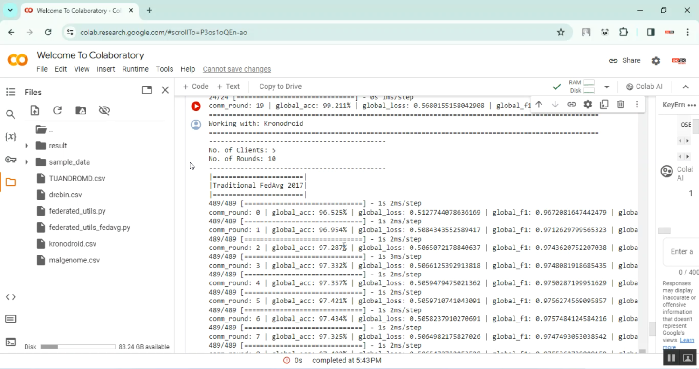699x369 pixels.
Task: Click the run cell play button
Action: [x=196, y=107]
